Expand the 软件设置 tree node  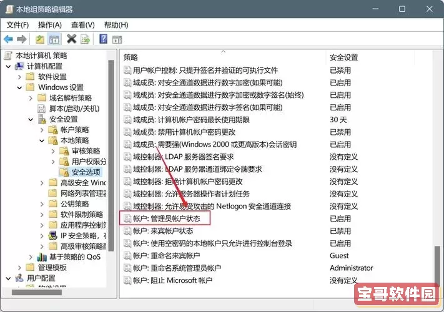pos(19,77)
